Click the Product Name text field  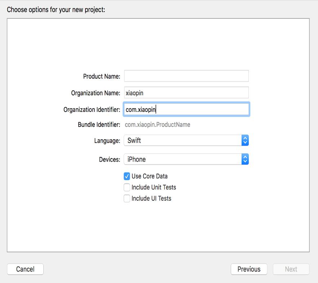point(186,76)
